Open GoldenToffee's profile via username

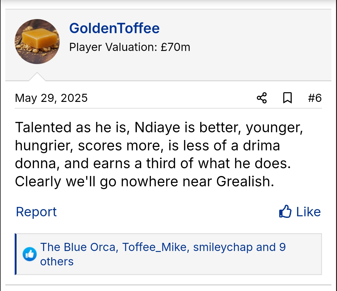click(x=114, y=28)
